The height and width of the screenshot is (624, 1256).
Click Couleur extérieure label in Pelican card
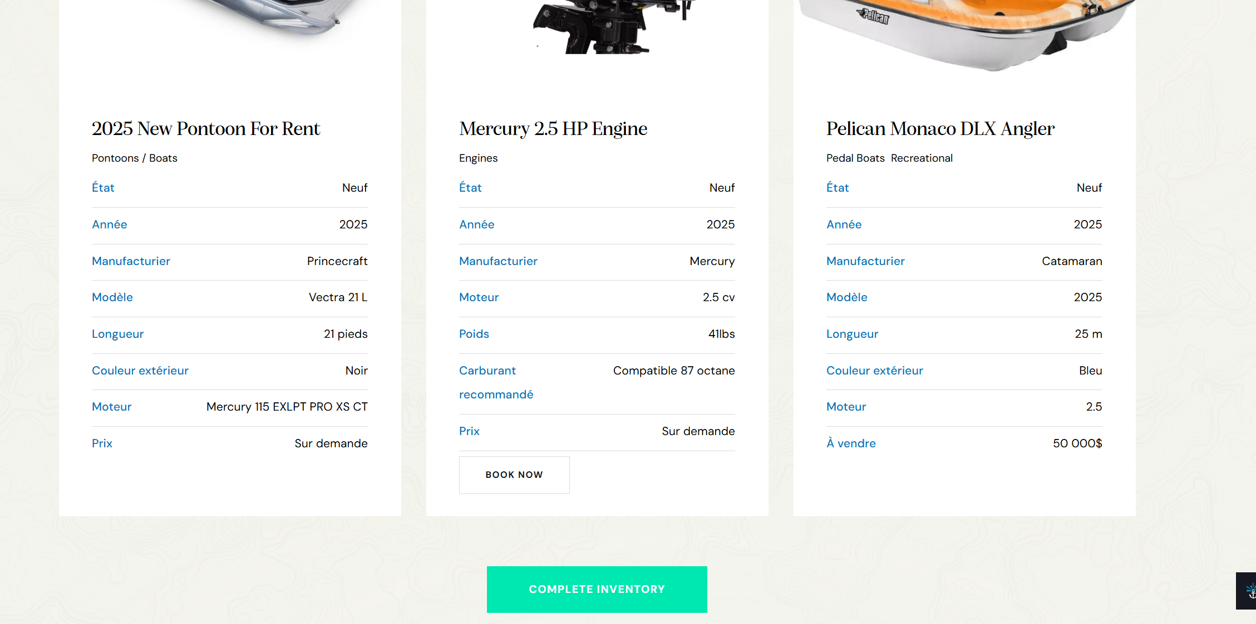[875, 371]
